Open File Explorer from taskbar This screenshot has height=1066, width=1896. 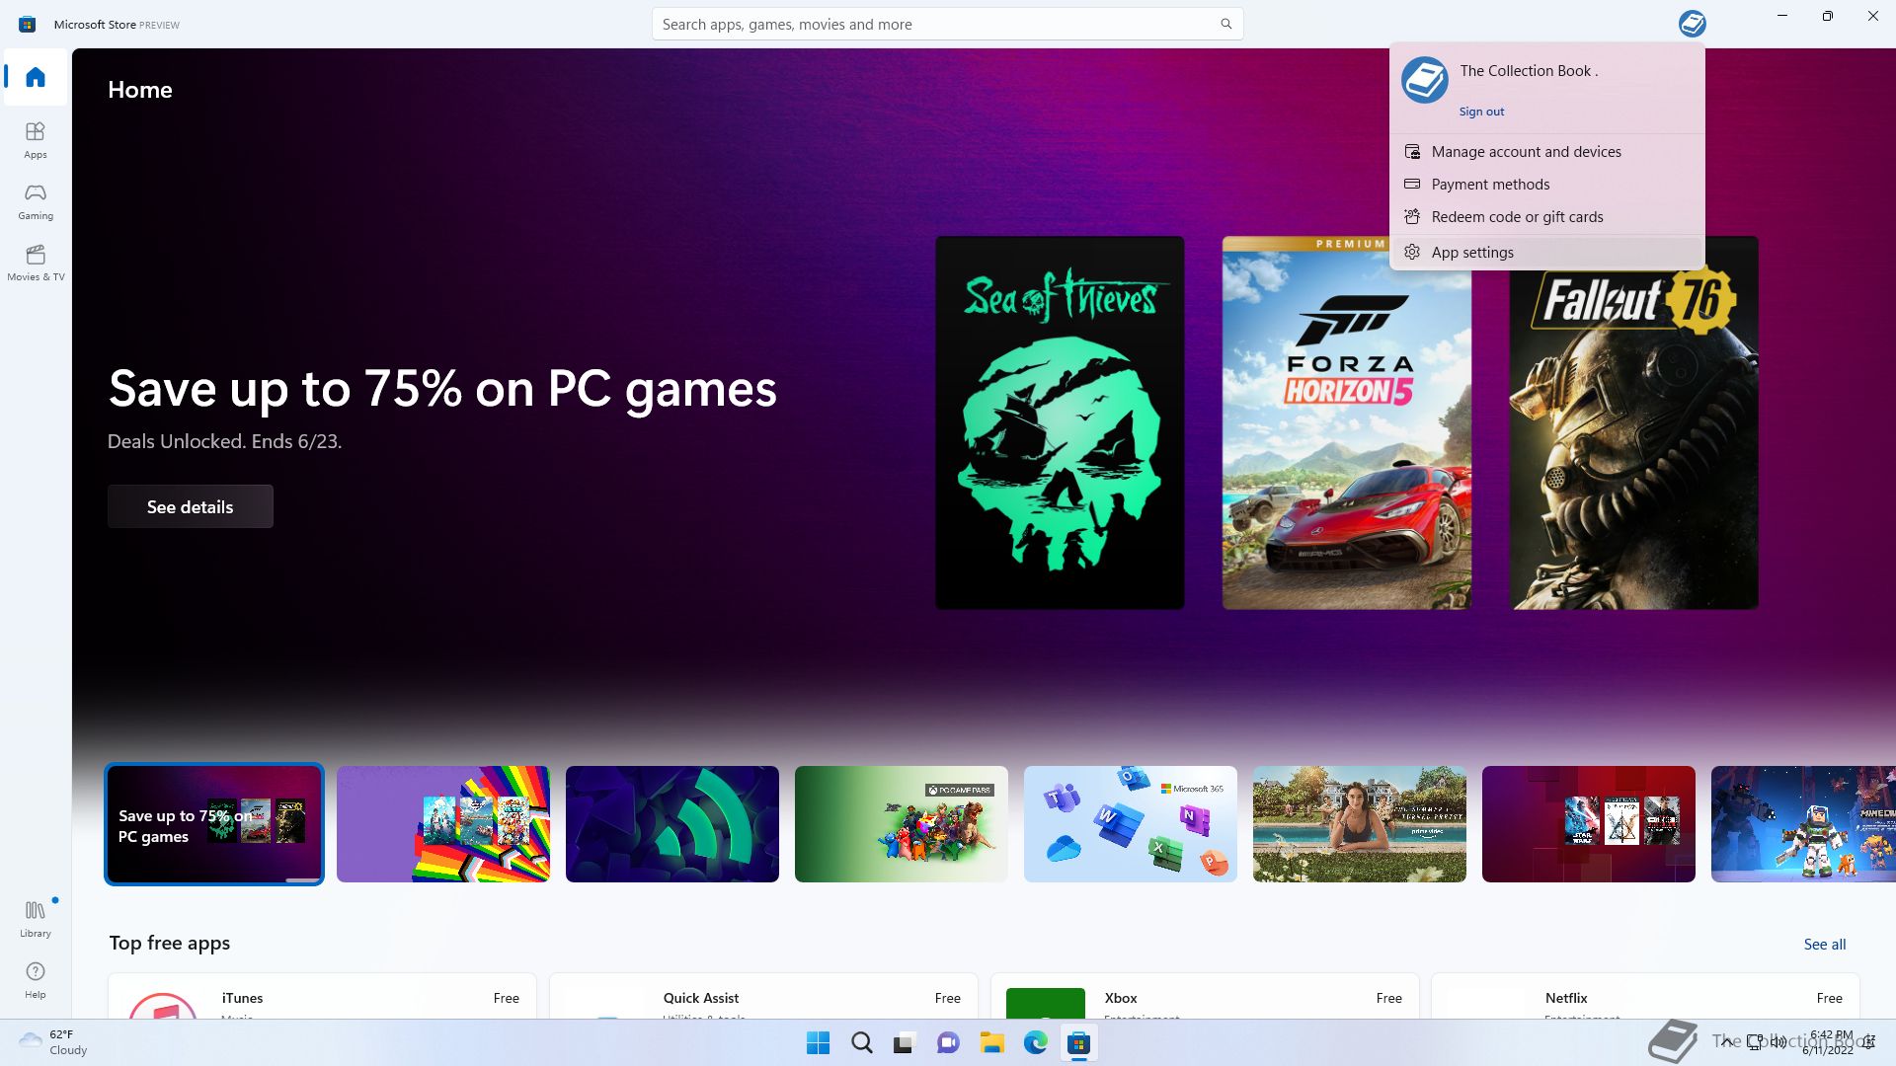991,1043
